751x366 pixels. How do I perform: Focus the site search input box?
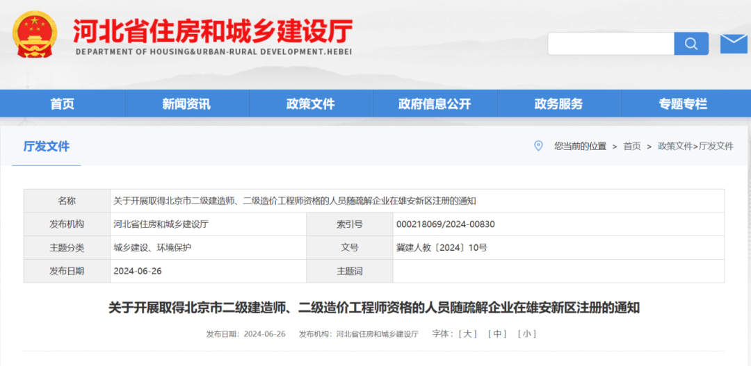pyautogui.click(x=611, y=44)
